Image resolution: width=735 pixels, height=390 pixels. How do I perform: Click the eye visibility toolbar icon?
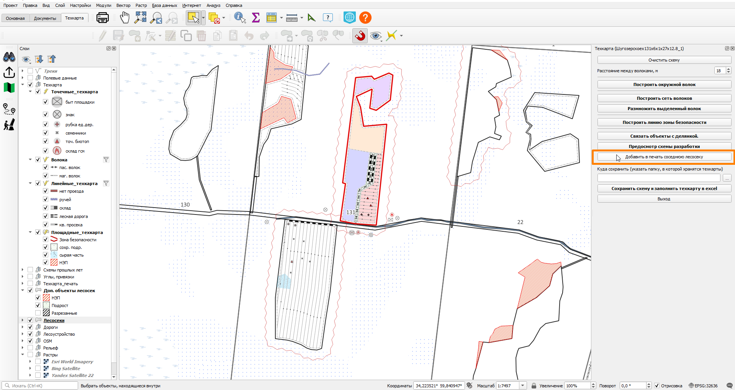pyautogui.click(x=376, y=36)
